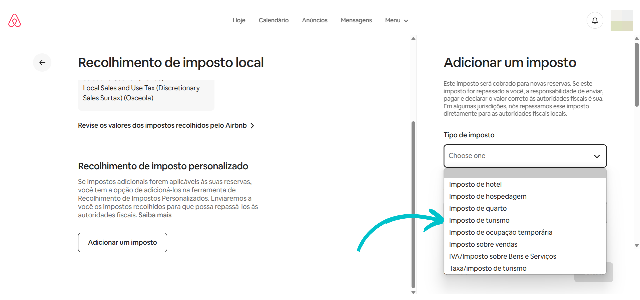
Task: Expand the Menu dropdown in navigation
Action: (x=396, y=20)
